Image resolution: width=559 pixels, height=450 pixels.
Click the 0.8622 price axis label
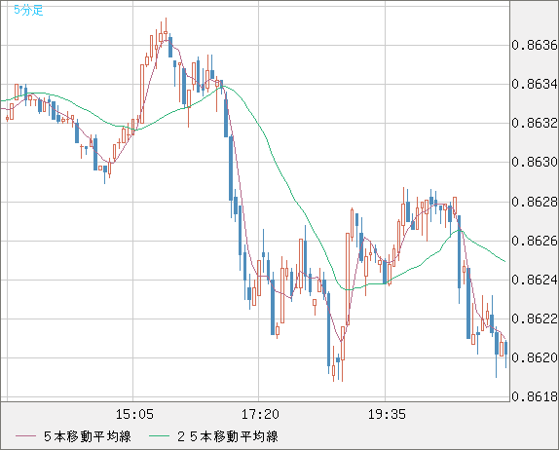tap(535, 319)
